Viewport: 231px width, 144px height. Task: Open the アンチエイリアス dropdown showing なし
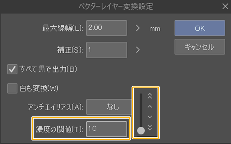click(x=108, y=107)
